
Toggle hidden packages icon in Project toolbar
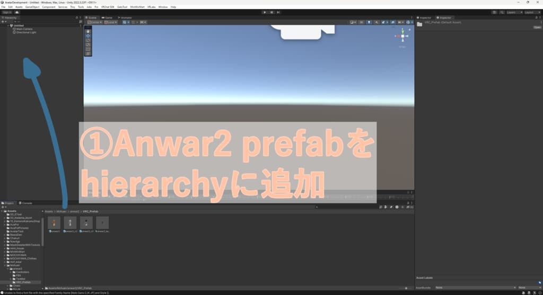tap(409, 207)
